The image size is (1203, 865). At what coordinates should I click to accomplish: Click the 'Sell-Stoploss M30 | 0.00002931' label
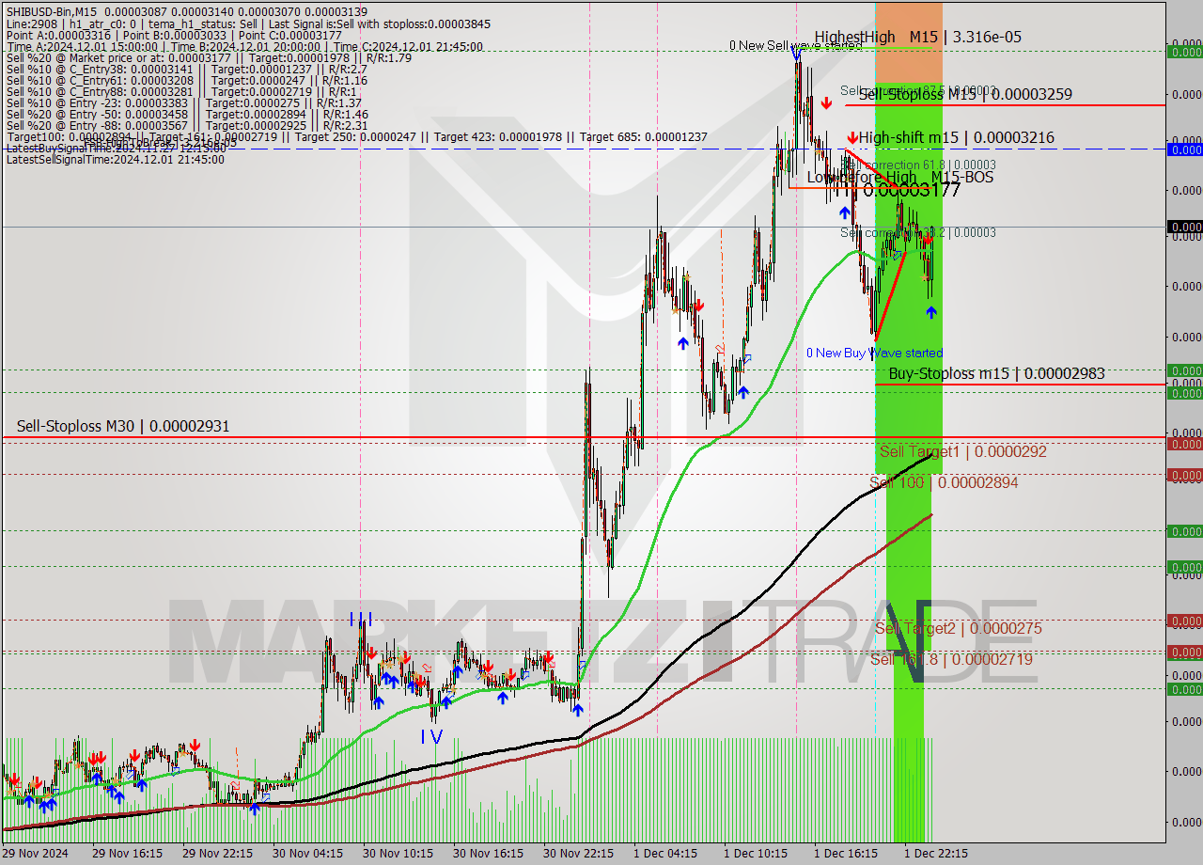(x=123, y=426)
